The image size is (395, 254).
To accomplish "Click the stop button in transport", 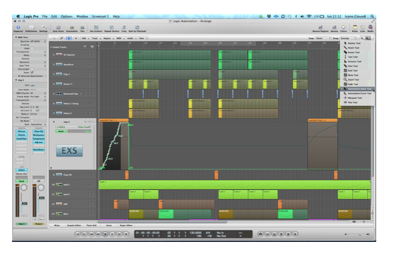I will 105,234.
